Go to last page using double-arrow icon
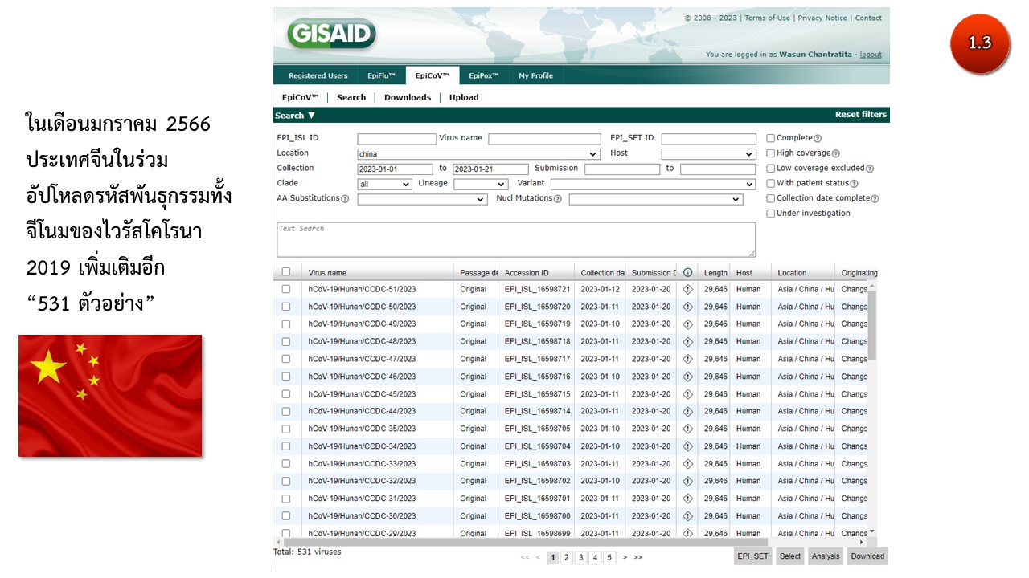 point(638,557)
